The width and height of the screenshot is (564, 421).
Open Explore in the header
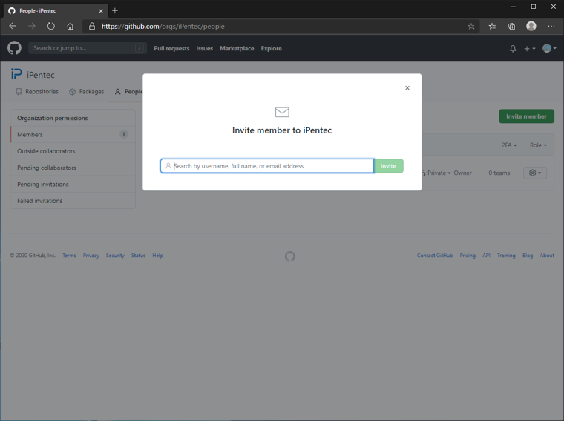tap(271, 48)
